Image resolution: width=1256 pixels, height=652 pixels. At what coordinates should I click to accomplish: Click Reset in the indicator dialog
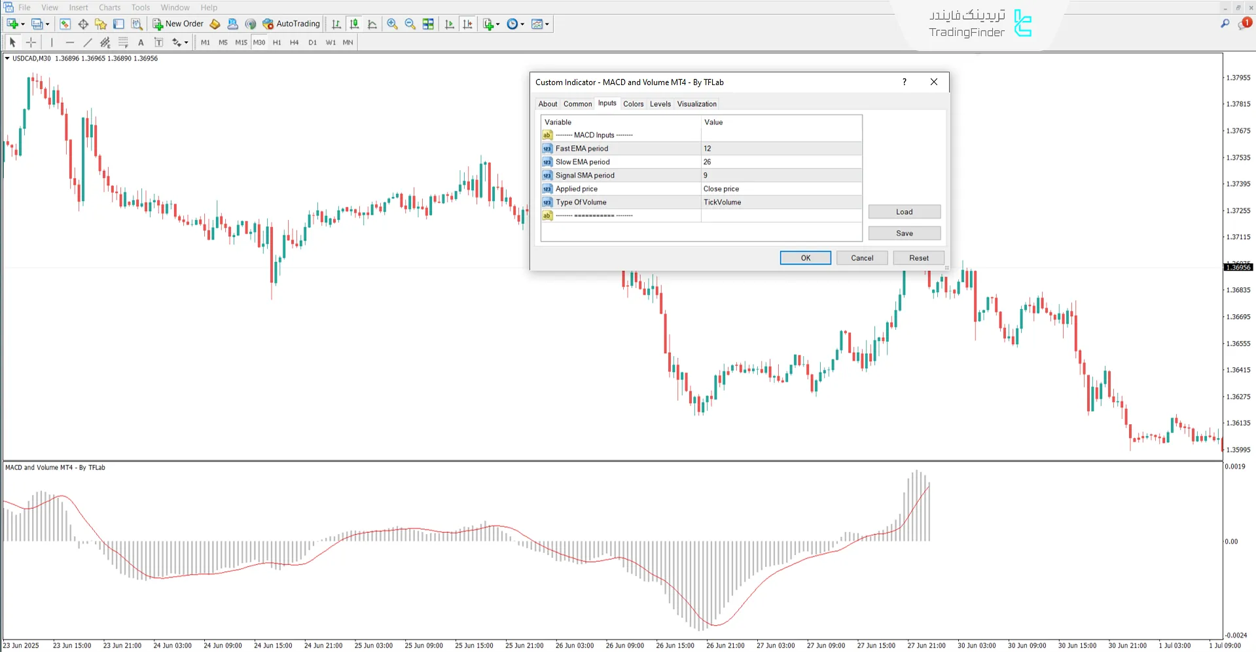coord(918,257)
